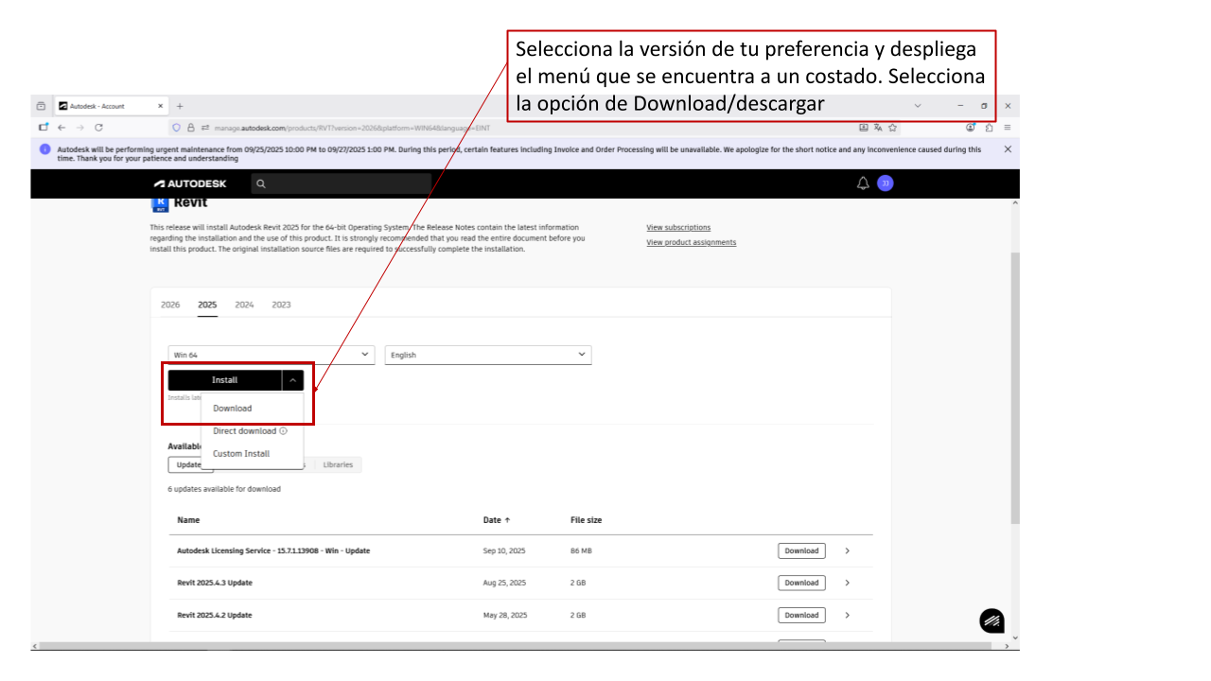Collapse the Install options arrow button
The width and height of the screenshot is (1211, 681).
293,380
